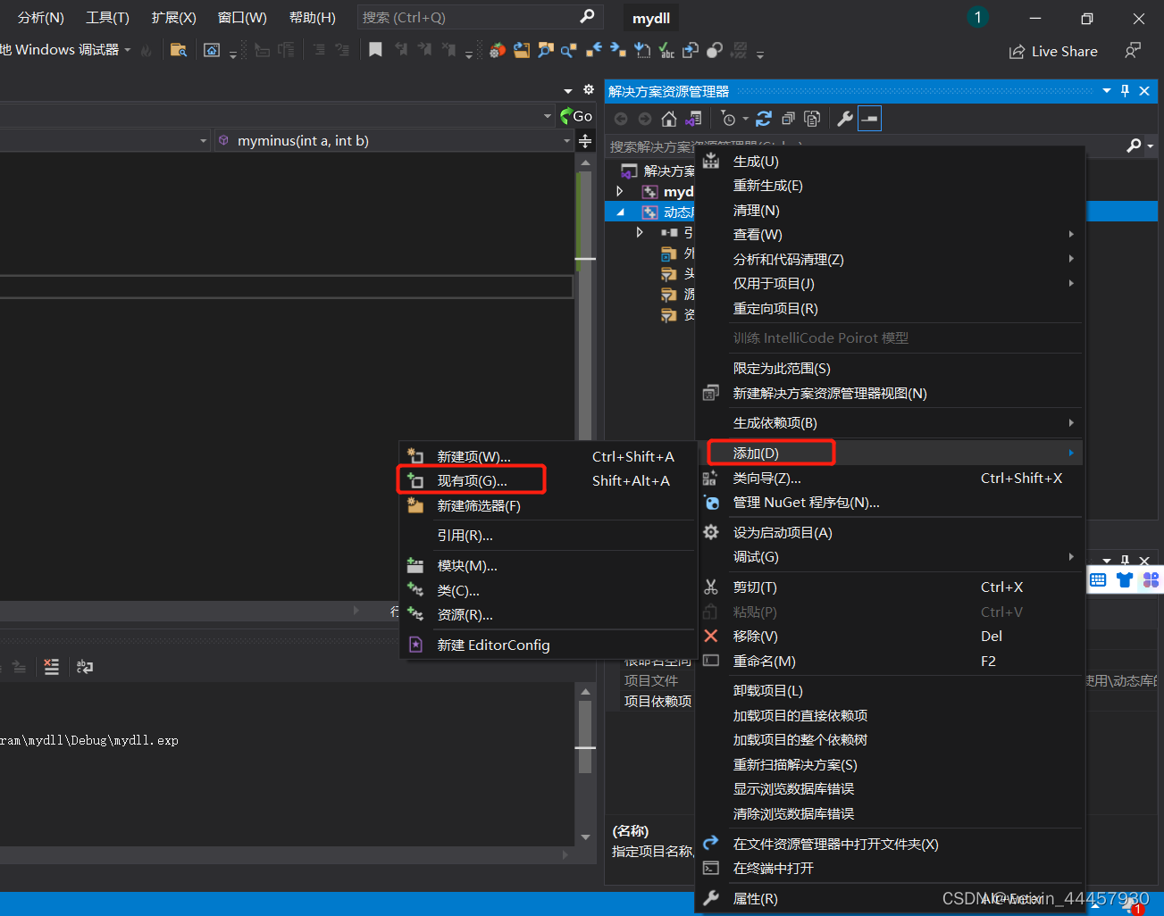Click the editor settings gear icon
Viewport: 1164px width, 916px height.
[589, 89]
